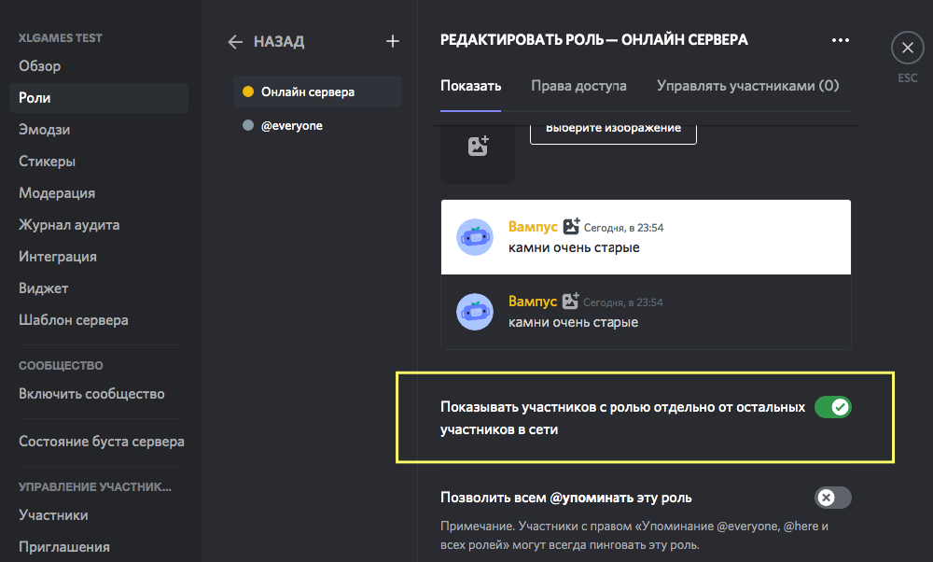The image size is (933, 562).
Task: Open the role options three-dot menu
Action: pos(840,40)
